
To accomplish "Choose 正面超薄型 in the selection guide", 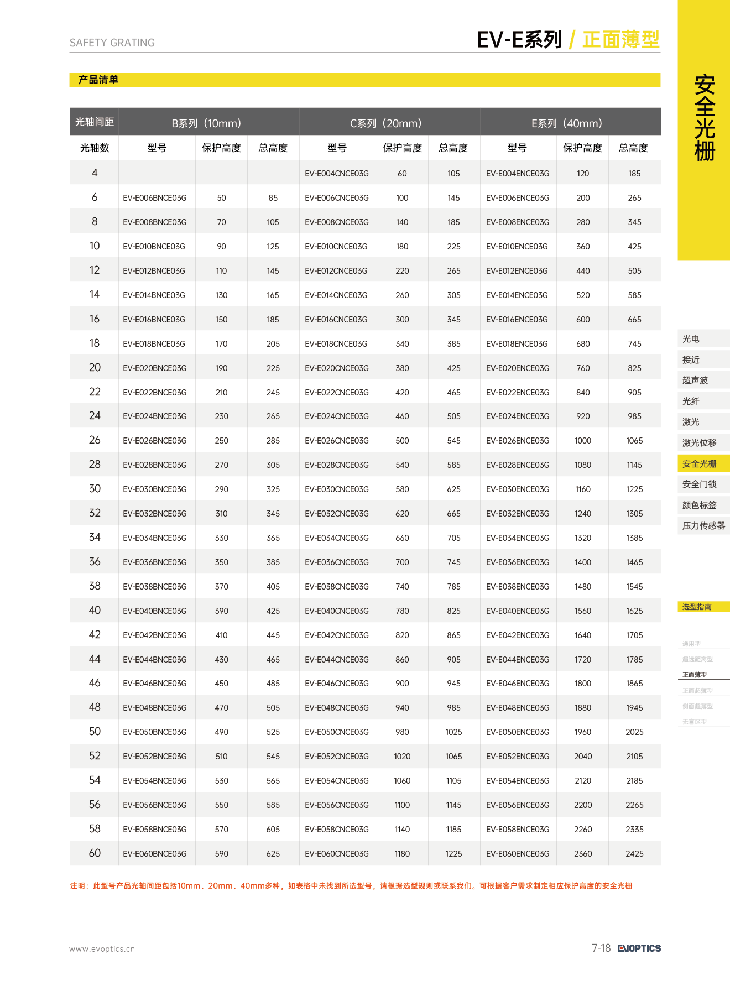I will pyautogui.click(x=697, y=691).
